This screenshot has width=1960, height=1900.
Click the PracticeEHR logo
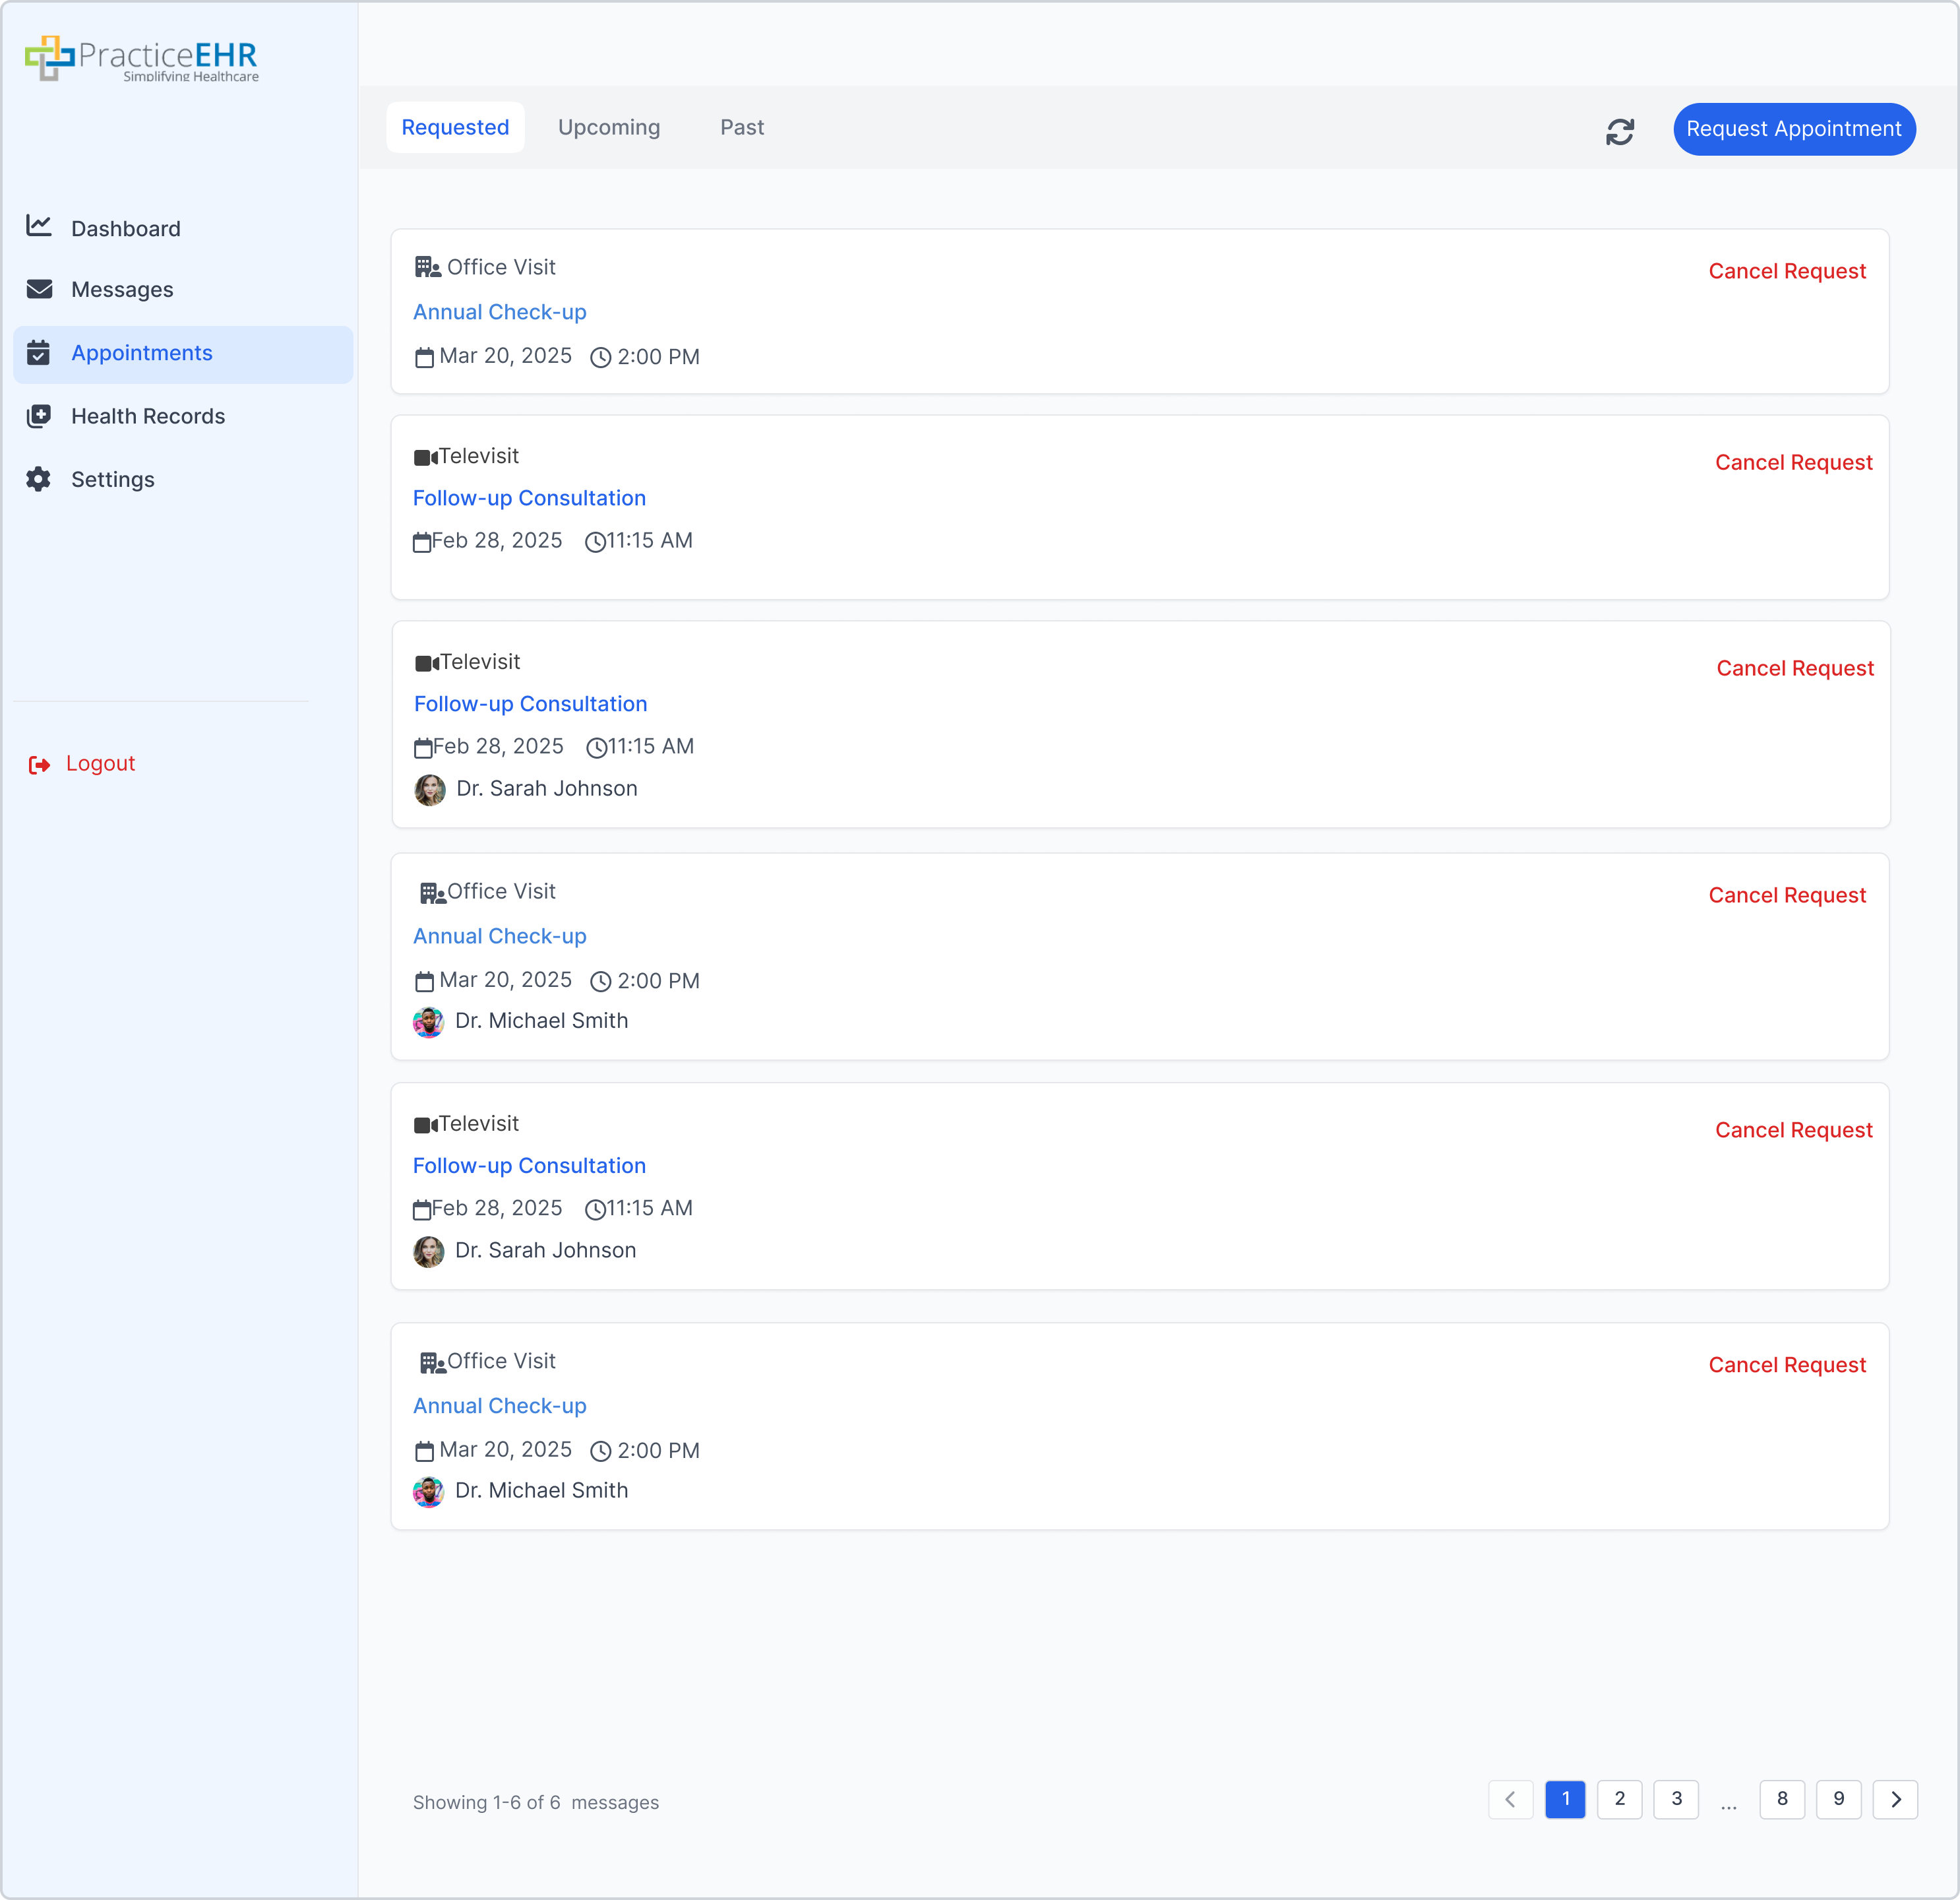pos(141,59)
